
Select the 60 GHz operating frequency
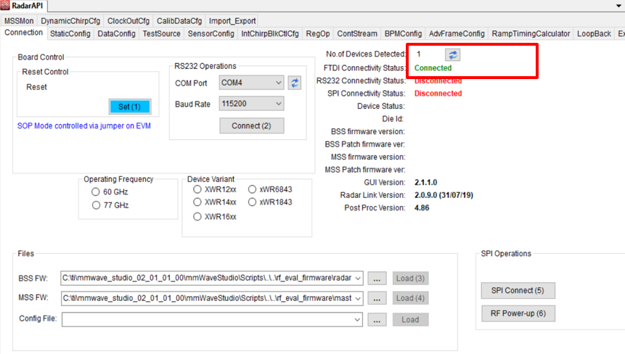click(96, 192)
